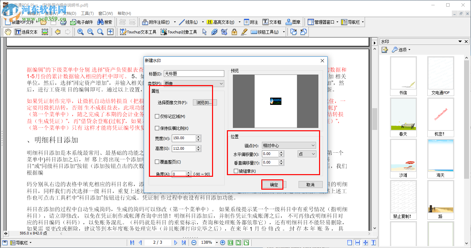This screenshot has height=248, width=471.
Task: Click 确定 to confirm watermark
Action: [274, 185]
